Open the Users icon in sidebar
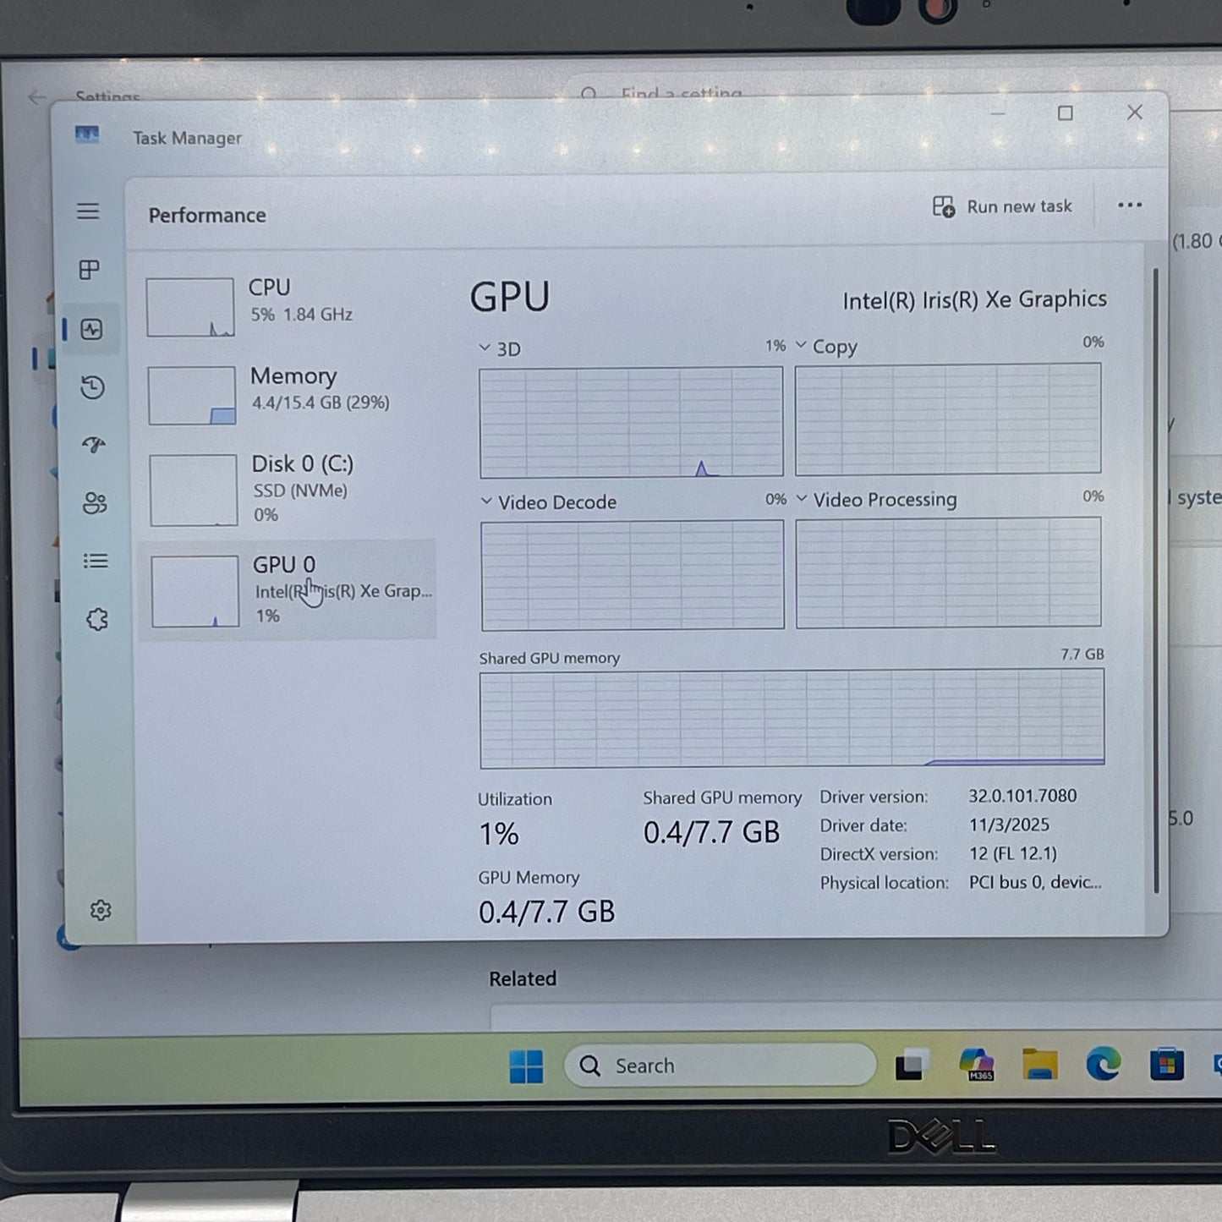Viewport: 1222px width, 1222px height. 95,503
